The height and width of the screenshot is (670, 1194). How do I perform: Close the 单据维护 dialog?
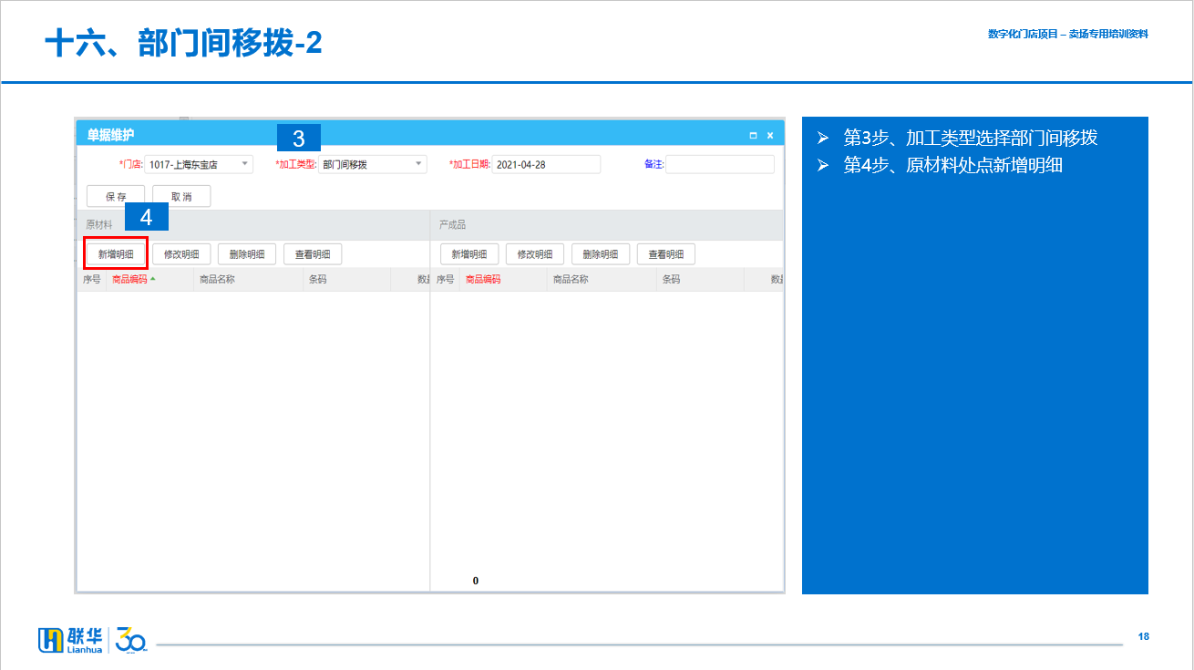tap(770, 136)
